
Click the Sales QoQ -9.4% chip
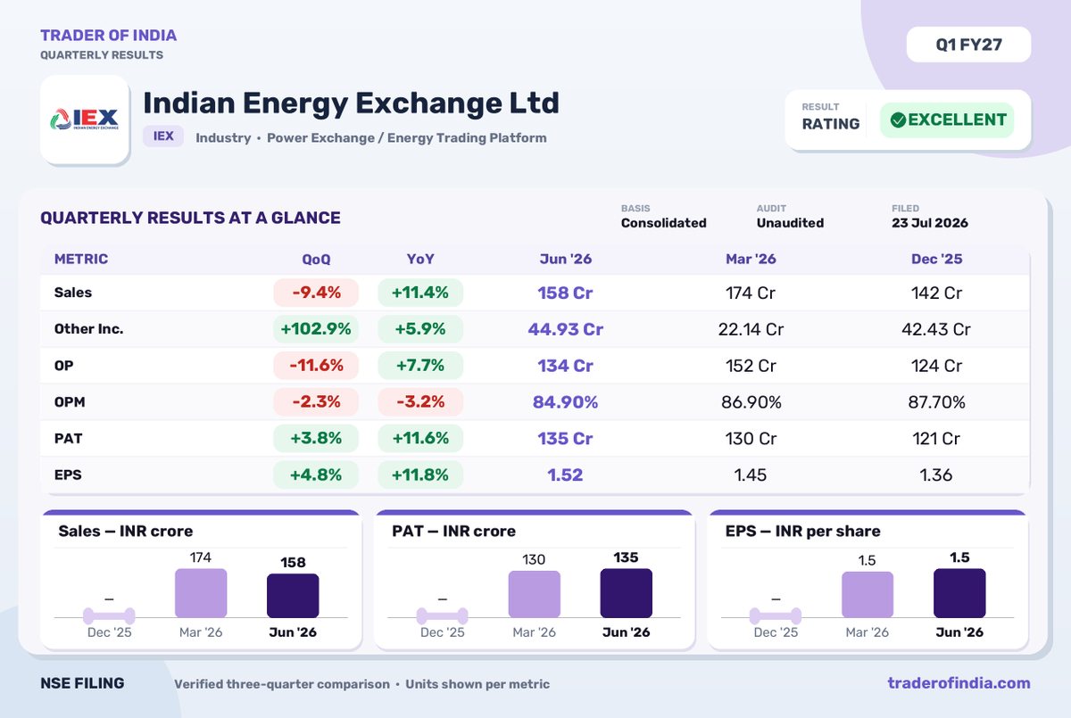click(316, 293)
